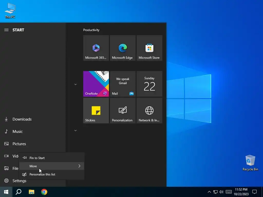This screenshot has width=263, height=197.
Task: Click the upper chevron in app list
Action: click(x=76, y=84)
